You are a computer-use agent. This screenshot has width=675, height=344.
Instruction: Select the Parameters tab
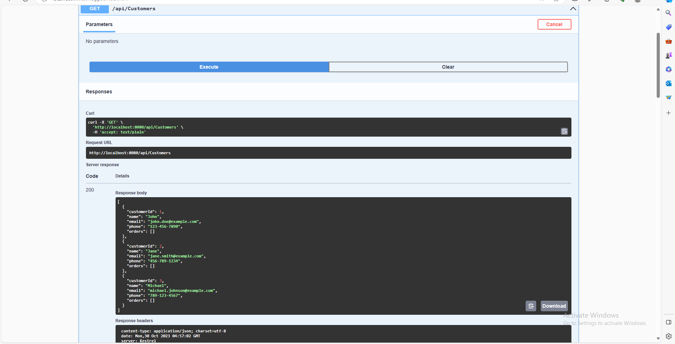point(99,24)
